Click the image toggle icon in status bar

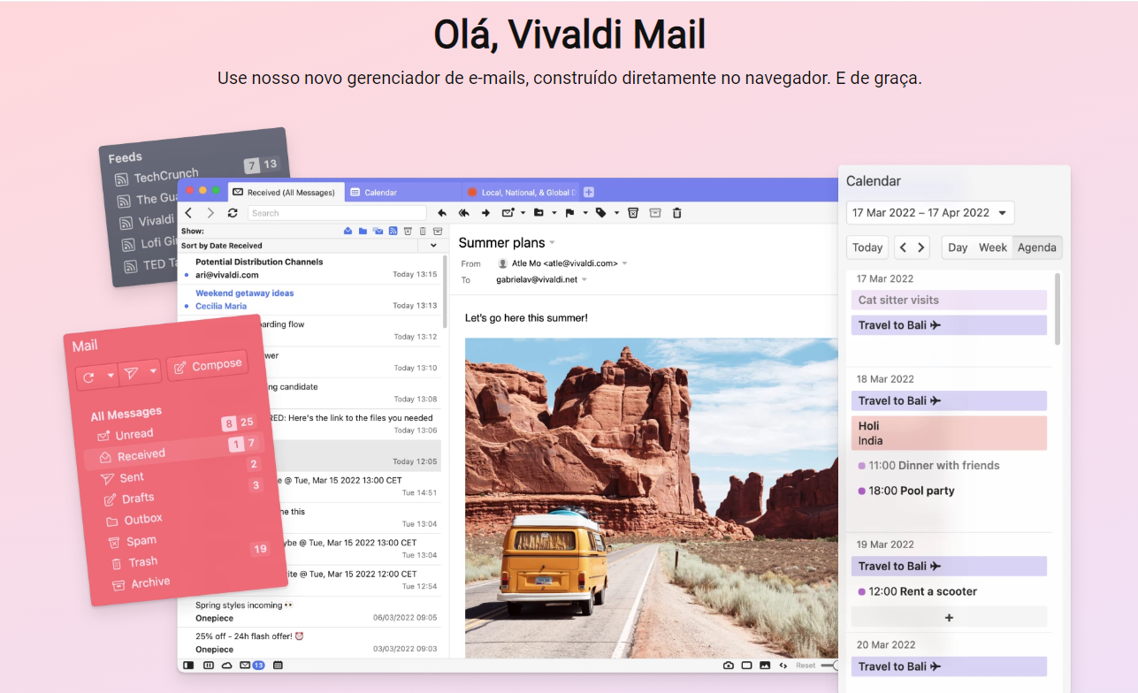click(765, 665)
